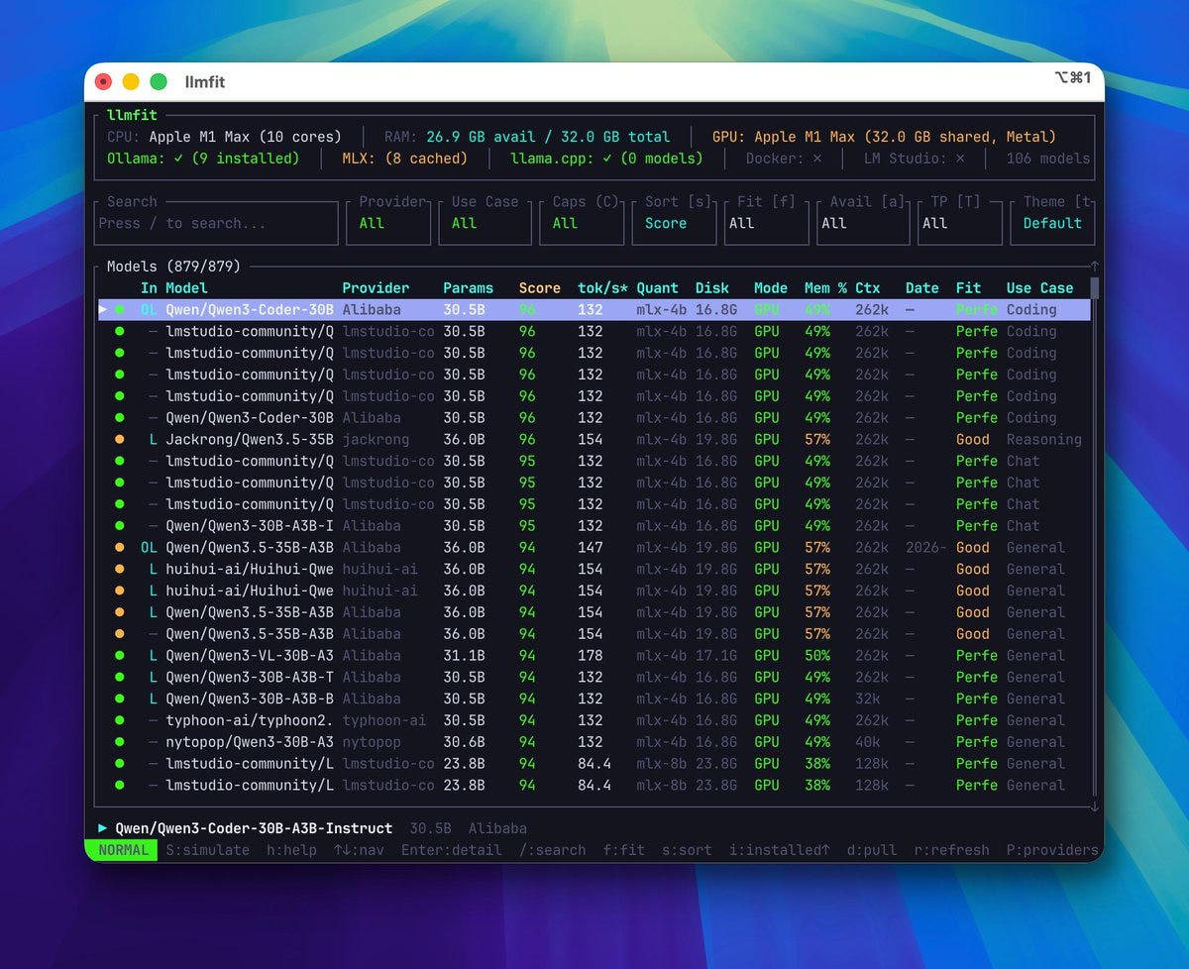Click the green status dot on the nytopop row
The image size is (1189, 969).
120,742
